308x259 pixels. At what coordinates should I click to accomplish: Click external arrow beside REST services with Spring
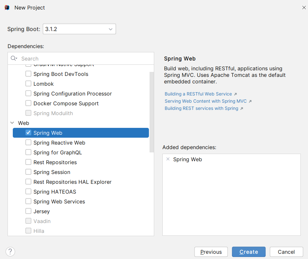pos(242,109)
